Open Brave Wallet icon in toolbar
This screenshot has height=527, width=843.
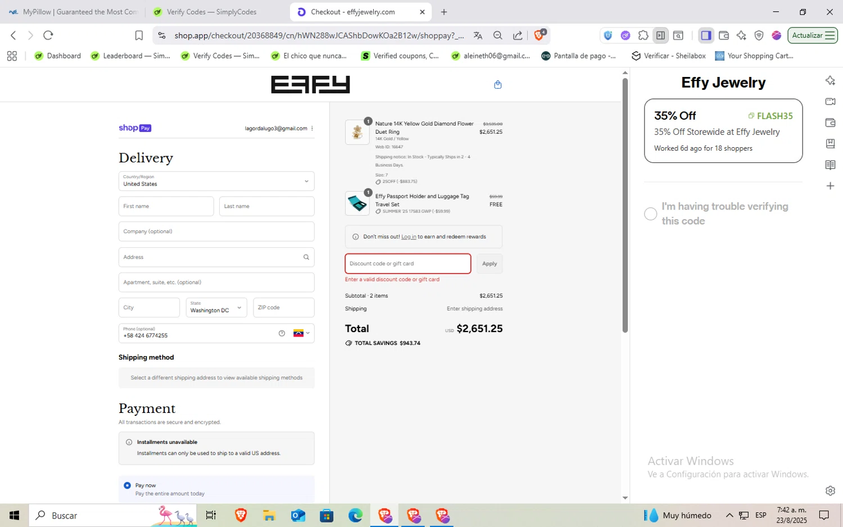pyautogui.click(x=724, y=35)
